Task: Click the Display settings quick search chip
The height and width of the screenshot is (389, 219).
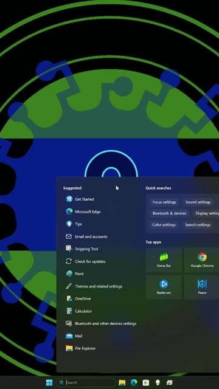Action: click(x=206, y=213)
